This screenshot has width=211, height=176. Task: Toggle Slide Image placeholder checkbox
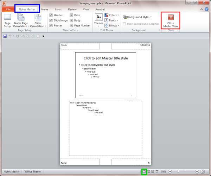coord(51,20)
